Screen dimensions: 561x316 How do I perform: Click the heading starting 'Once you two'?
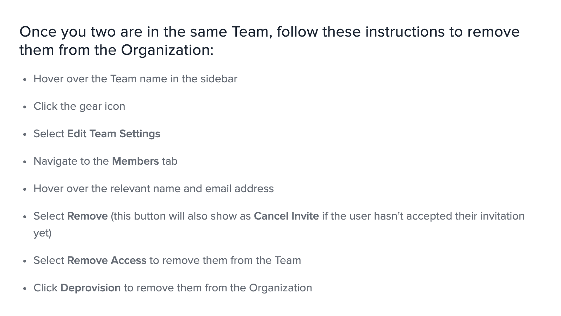tap(269, 41)
